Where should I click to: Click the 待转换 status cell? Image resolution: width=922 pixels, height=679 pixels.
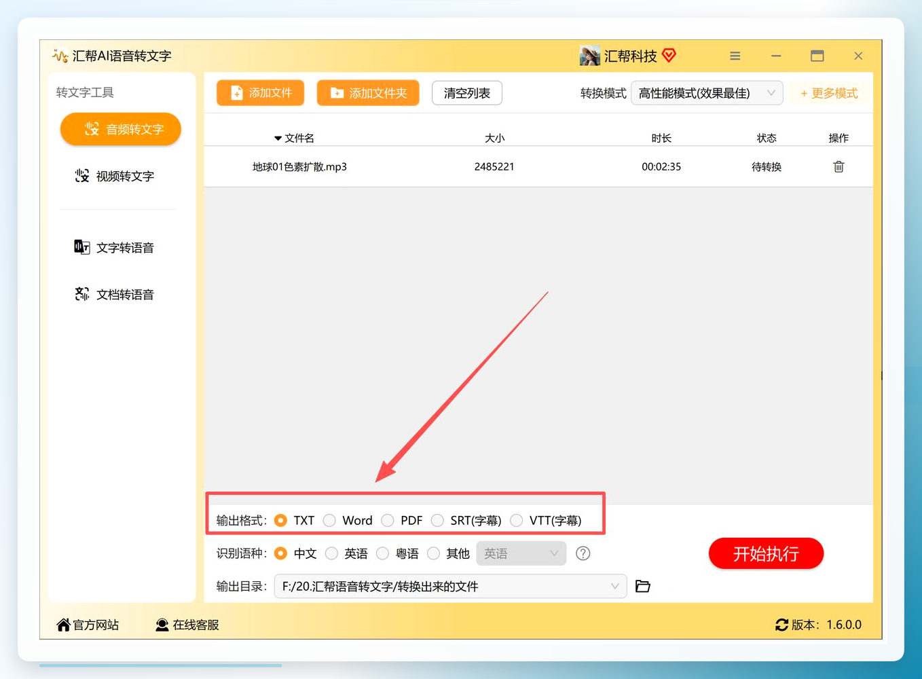[x=767, y=166]
